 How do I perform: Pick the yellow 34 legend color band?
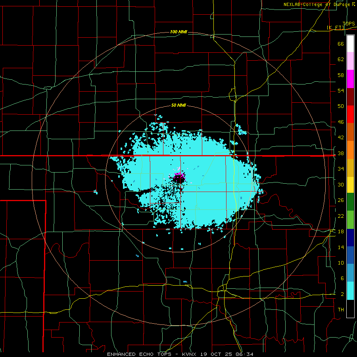[350, 184]
